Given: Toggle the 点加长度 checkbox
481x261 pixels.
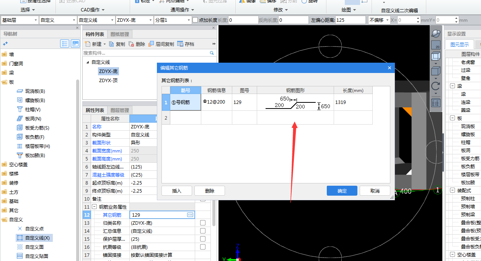Looking at the screenshot, I should (x=195, y=20).
